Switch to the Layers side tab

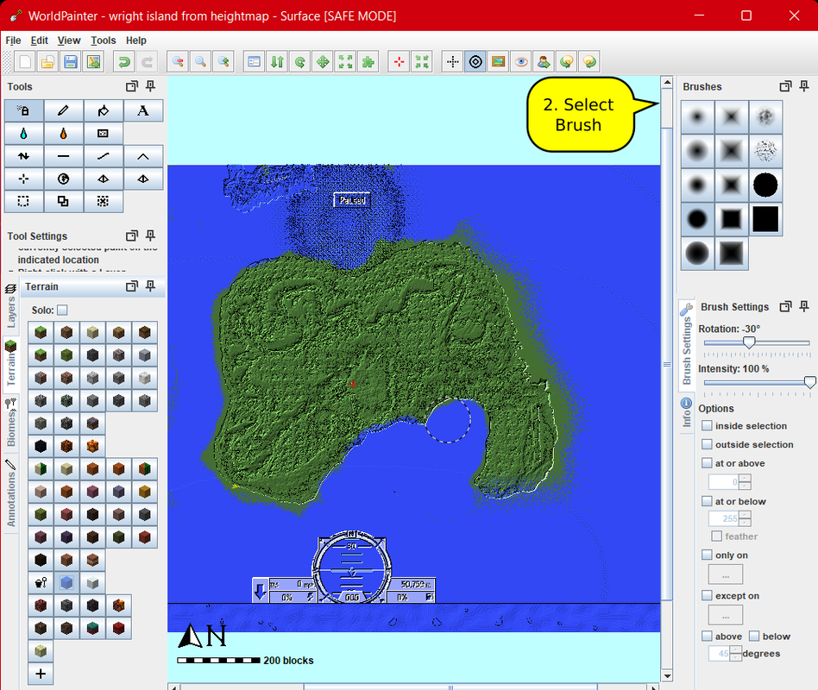[10, 305]
